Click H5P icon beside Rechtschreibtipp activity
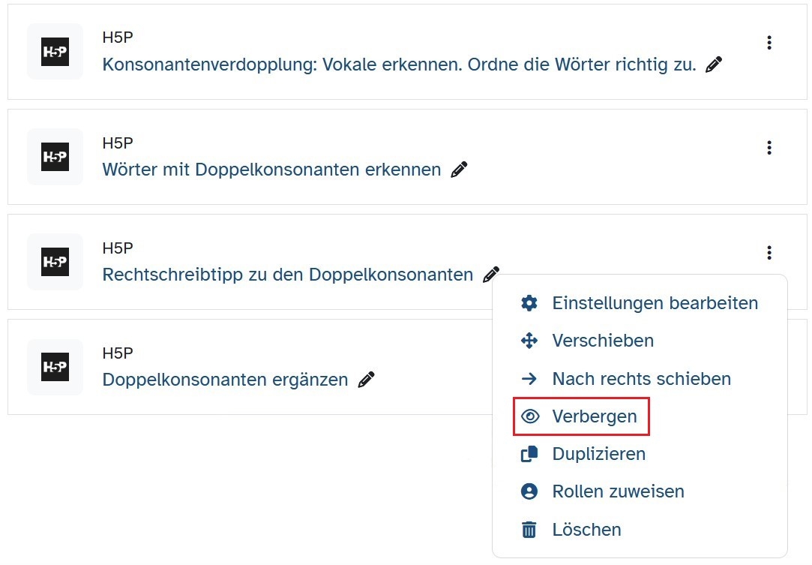This screenshot has height=565, width=812. 55,262
